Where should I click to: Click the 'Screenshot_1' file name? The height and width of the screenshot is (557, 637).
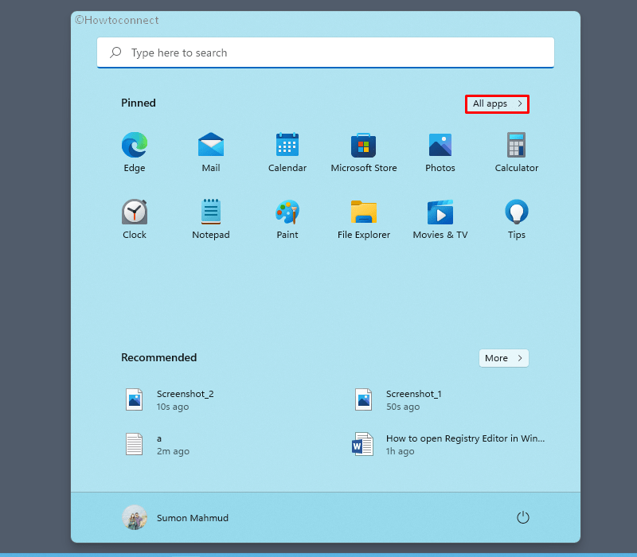[413, 394]
